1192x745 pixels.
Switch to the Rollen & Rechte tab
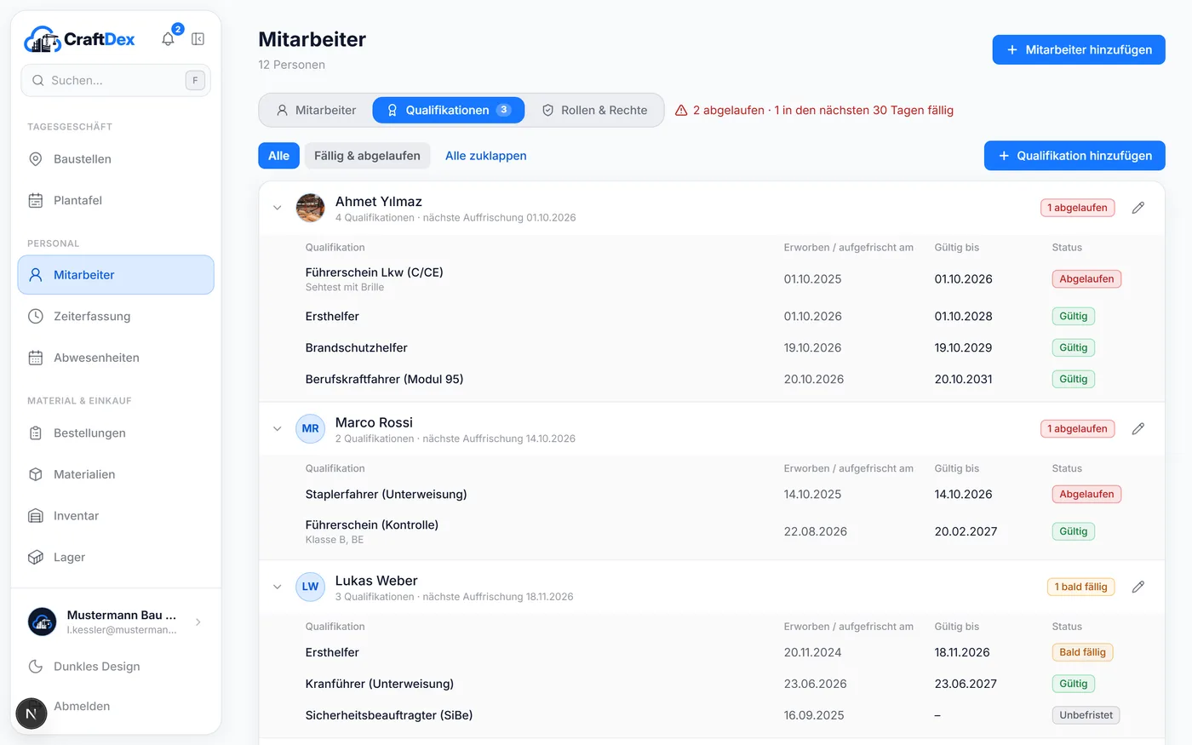pos(594,110)
